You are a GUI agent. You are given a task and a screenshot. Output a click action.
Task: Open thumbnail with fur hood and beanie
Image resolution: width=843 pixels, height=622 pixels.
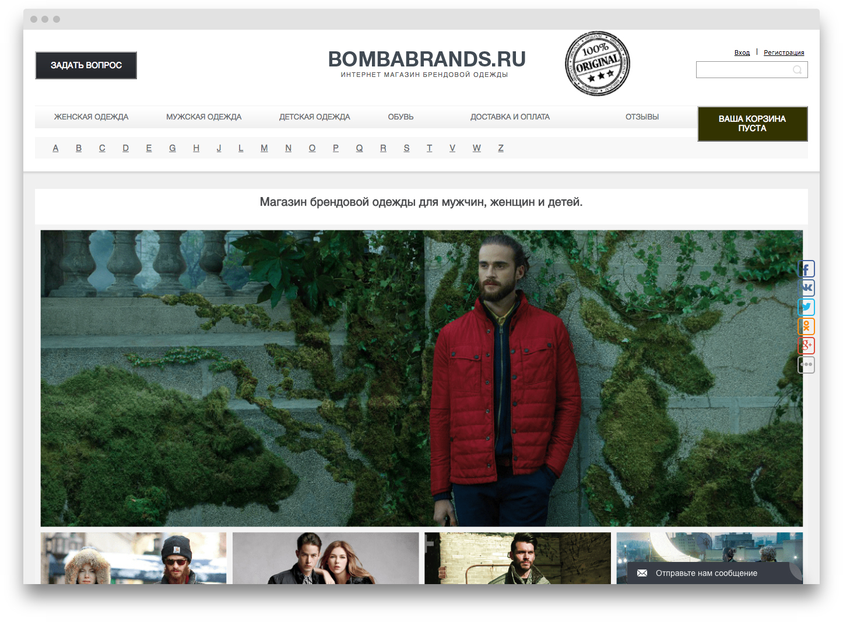pyautogui.click(x=134, y=558)
